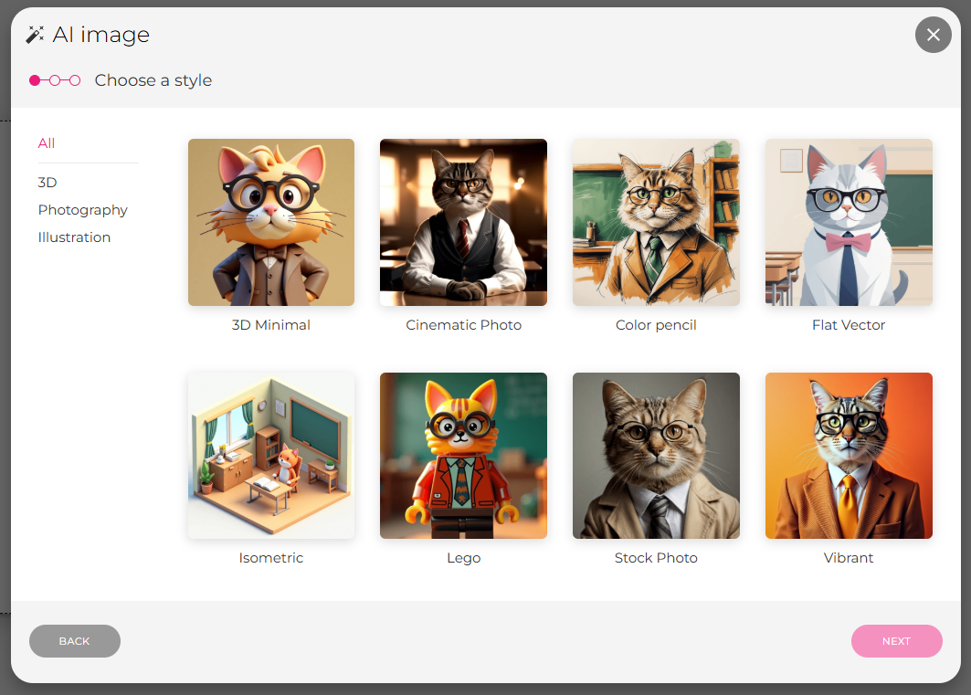Pick the Color pencil style thumbnail

tap(656, 222)
